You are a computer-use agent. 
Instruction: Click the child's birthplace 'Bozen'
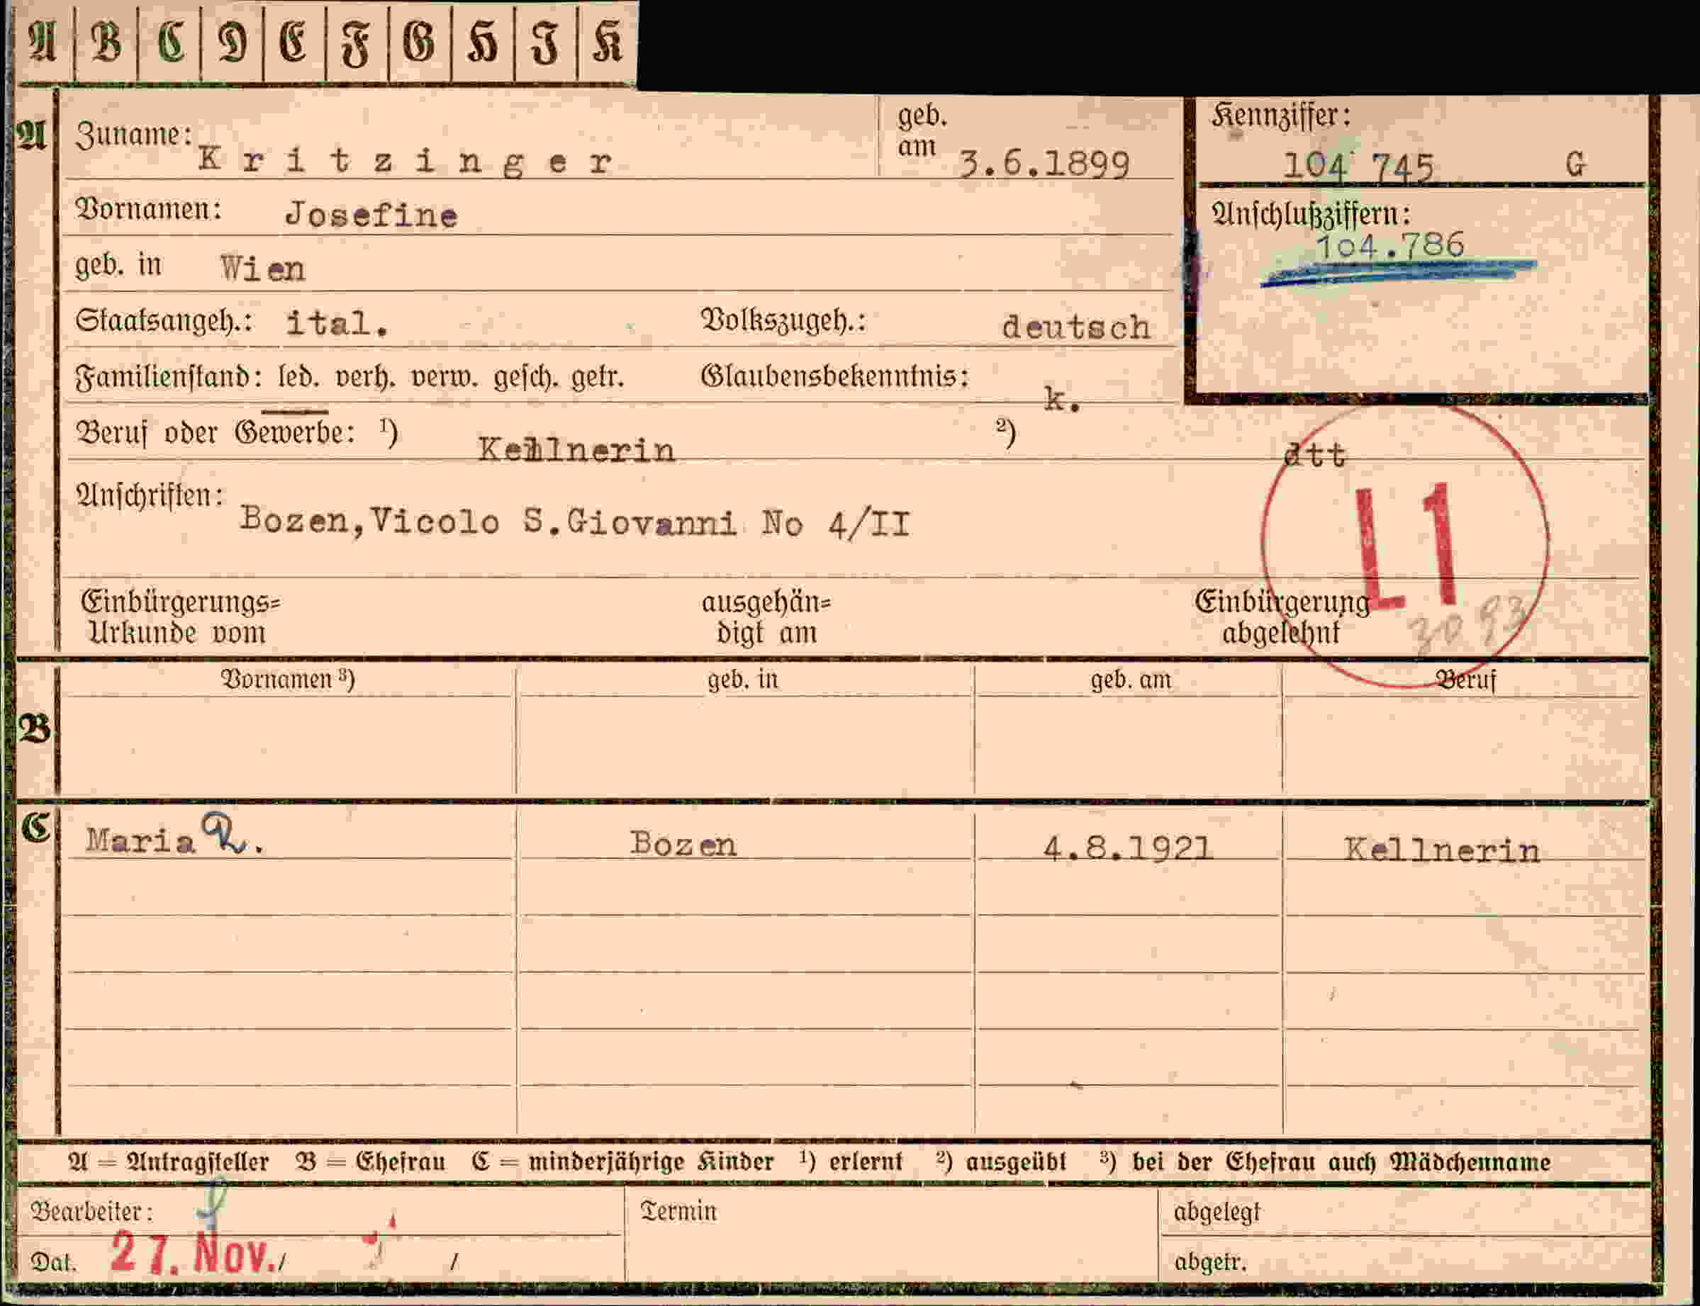pyautogui.click(x=683, y=843)
